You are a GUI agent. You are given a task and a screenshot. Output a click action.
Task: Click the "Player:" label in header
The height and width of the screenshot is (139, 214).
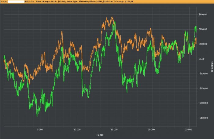pyautogui.click(x=4, y=2)
